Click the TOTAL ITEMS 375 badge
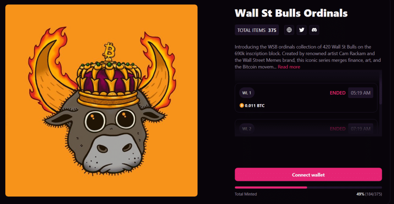 click(x=257, y=30)
